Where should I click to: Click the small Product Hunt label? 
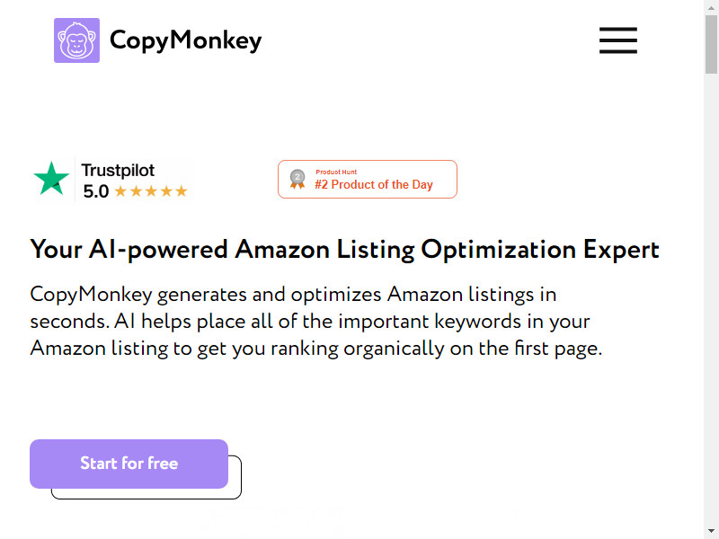(x=336, y=172)
